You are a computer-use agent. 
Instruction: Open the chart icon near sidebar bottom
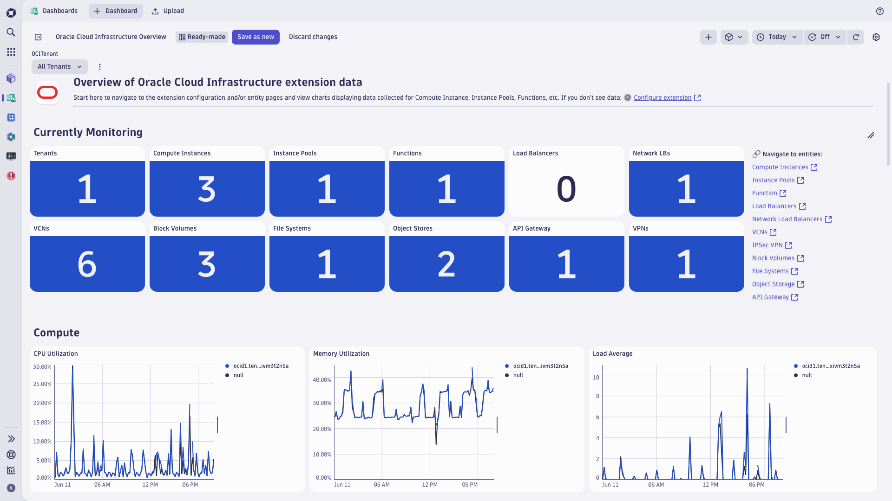click(11, 470)
